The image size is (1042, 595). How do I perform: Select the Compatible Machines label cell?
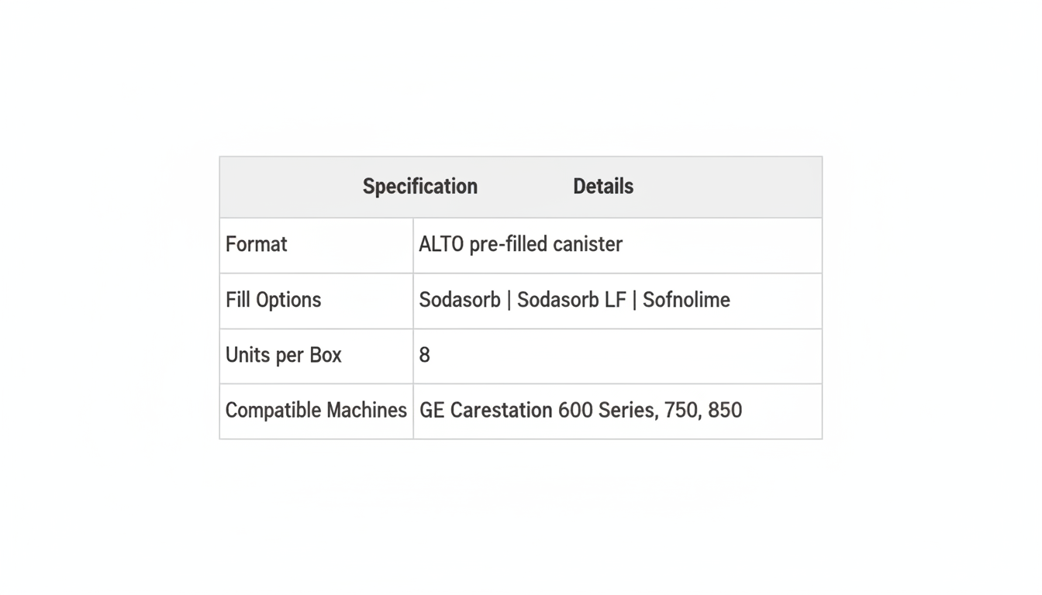point(316,411)
